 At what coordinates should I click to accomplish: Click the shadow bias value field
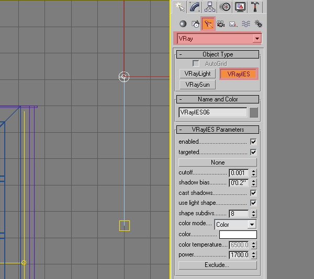click(239, 183)
